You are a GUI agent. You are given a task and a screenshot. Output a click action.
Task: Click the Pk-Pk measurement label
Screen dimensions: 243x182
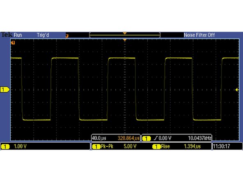click(107, 146)
